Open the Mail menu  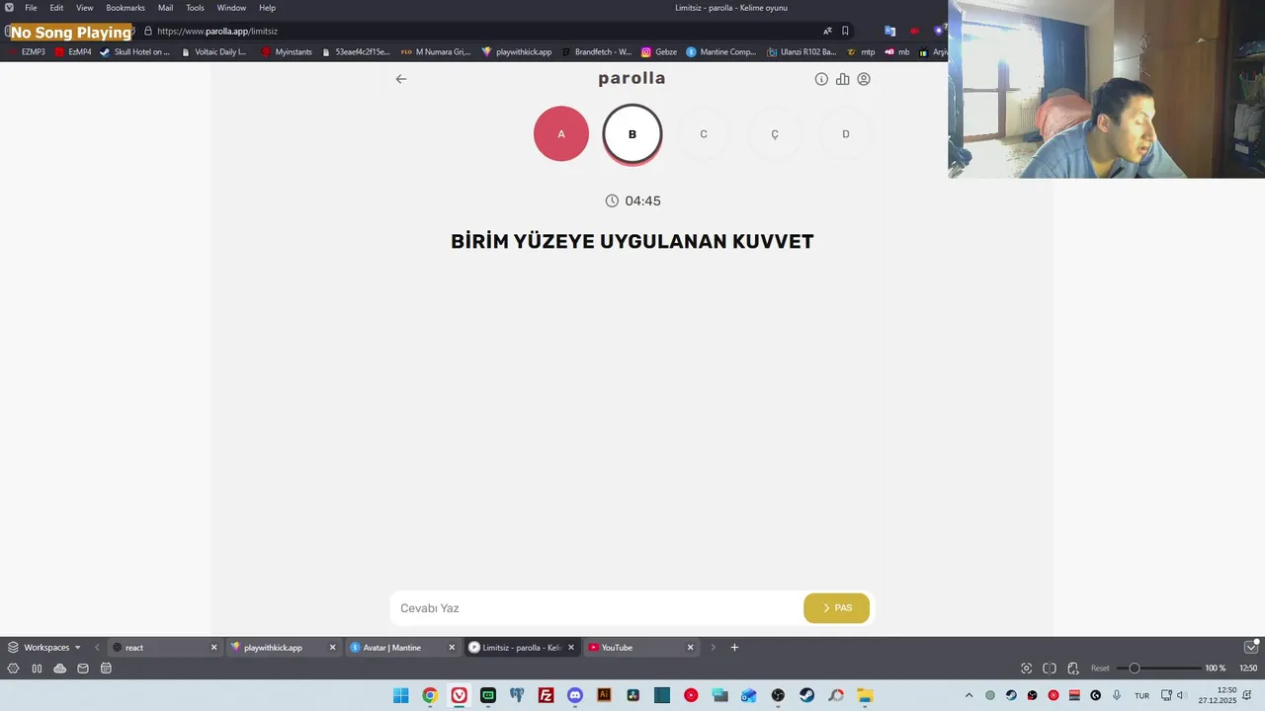pyautogui.click(x=165, y=8)
